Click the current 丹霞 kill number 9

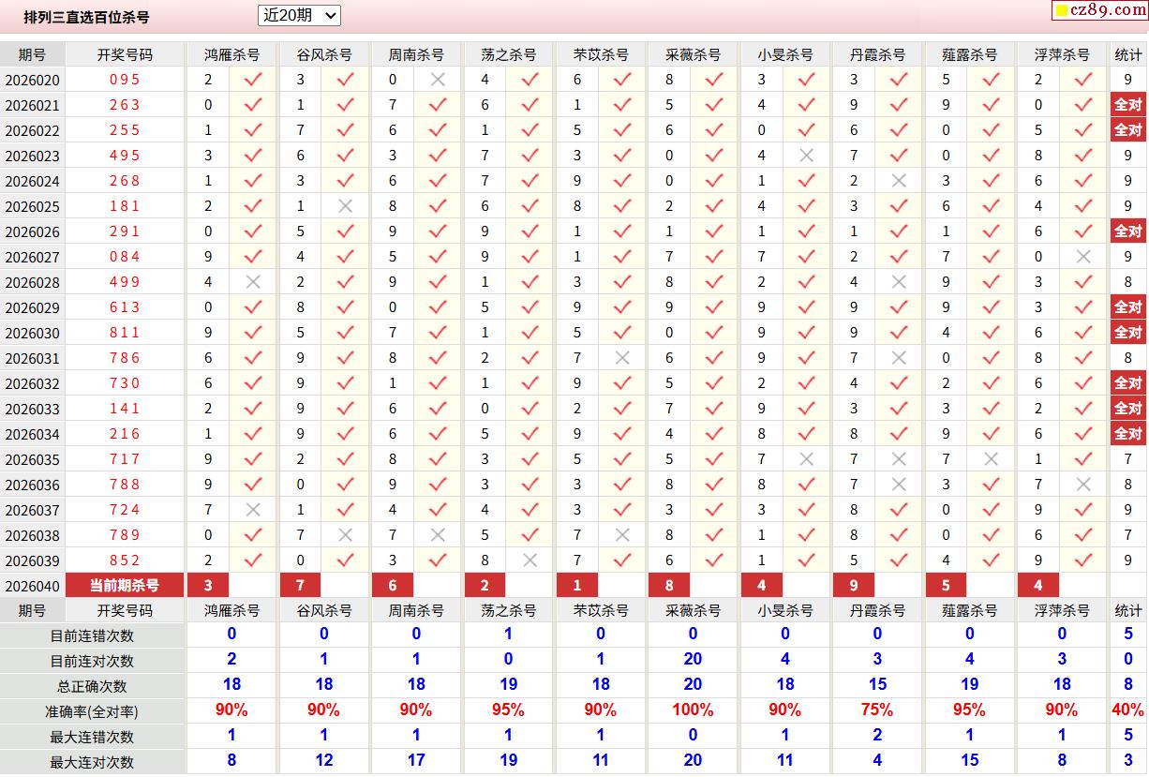(854, 586)
